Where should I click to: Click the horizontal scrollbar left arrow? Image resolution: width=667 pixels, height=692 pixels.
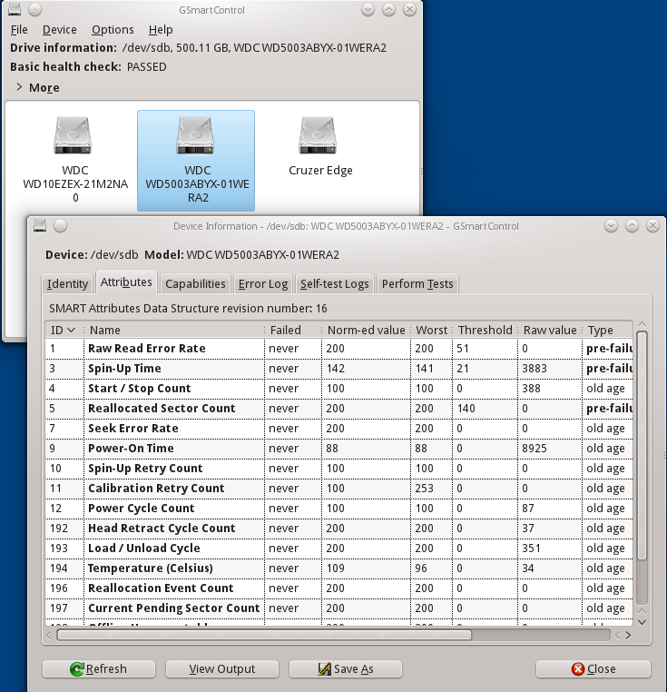coord(49,636)
